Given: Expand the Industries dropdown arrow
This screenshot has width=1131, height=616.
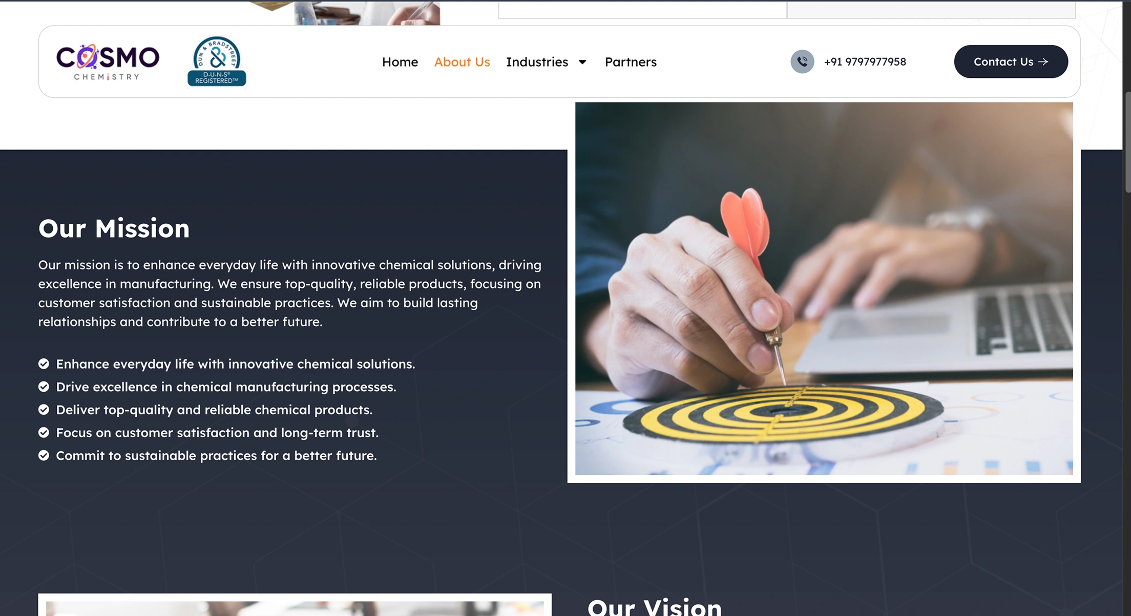Looking at the screenshot, I should 582,62.
